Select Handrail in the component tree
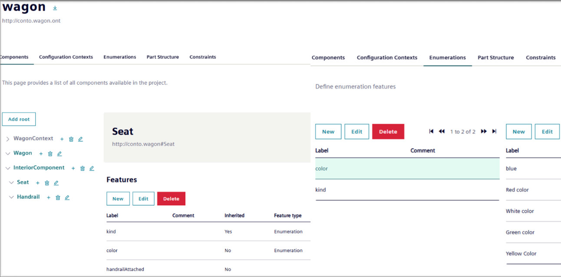Screen dimensions: 561x277 pyautogui.click(x=28, y=197)
